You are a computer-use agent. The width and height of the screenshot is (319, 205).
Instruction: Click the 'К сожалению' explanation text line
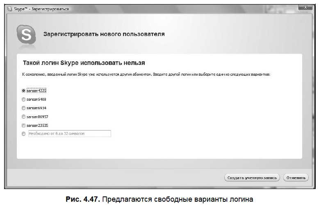pos(146,75)
